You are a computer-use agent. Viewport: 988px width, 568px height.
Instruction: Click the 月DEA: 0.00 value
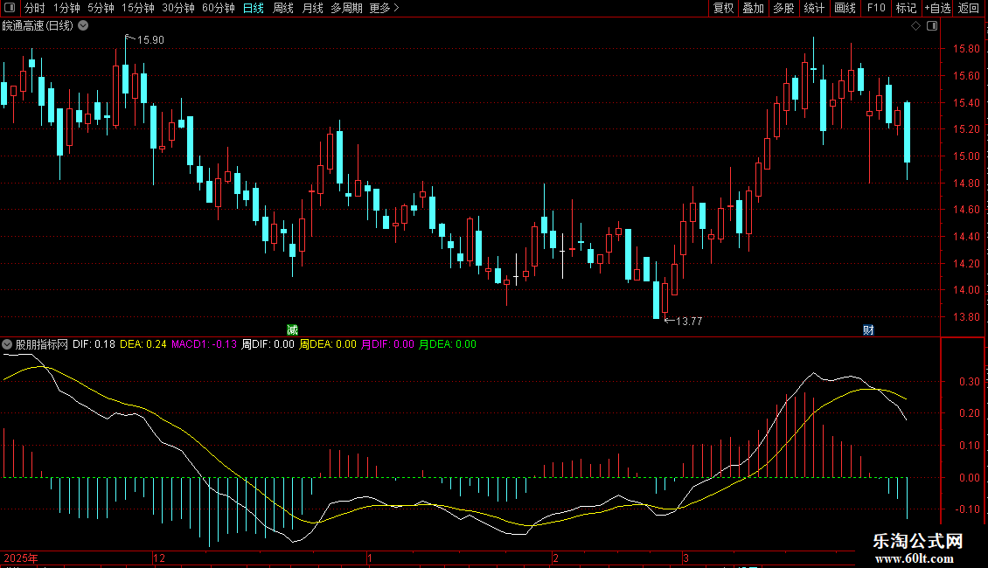coord(448,344)
